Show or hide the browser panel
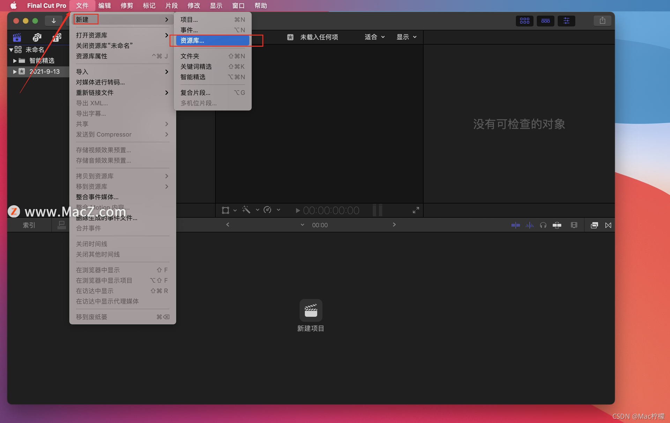 (x=524, y=21)
